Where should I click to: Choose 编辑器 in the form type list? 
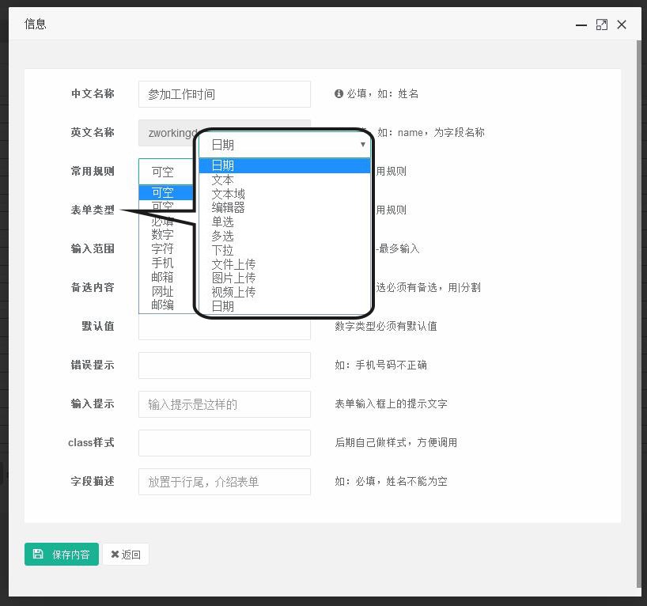click(x=228, y=208)
